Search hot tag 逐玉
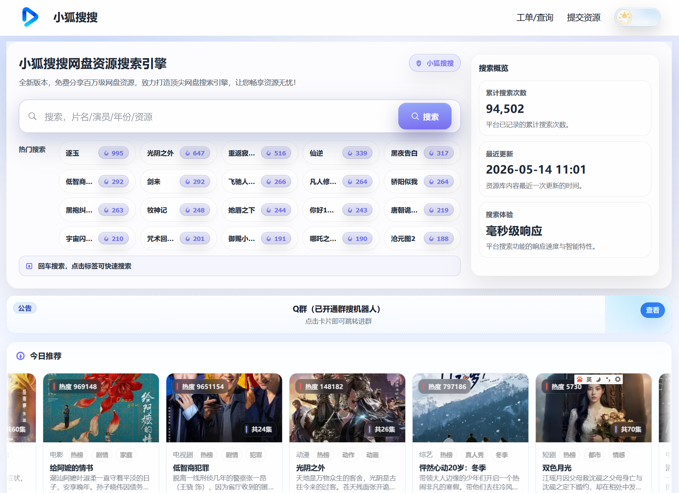 click(x=97, y=153)
